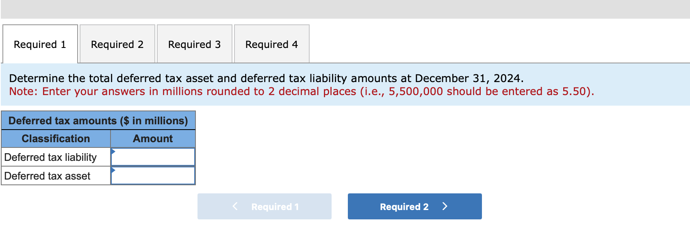
Task: Click the Required 1 back button
Action: click(x=264, y=206)
